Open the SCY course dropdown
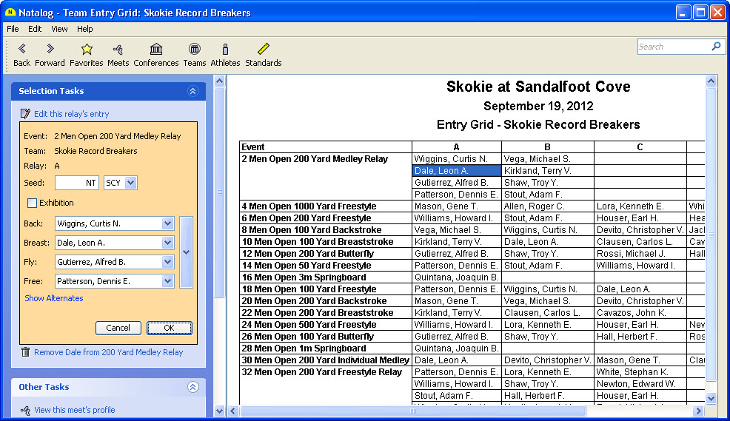This screenshot has width=730, height=421. (x=130, y=183)
